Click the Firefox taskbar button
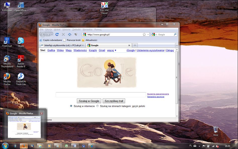This screenshot has height=149, width=238. coord(24,146)
